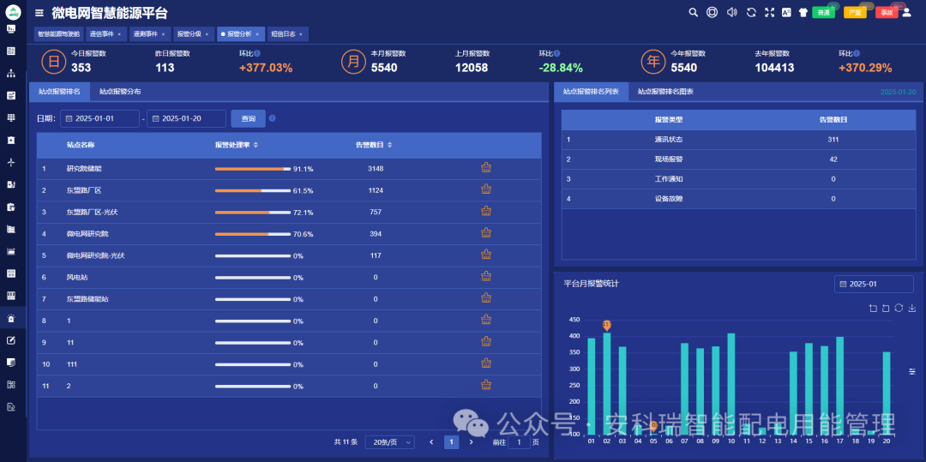
Task: Click the lifebuoy help icon in header
Action: 713,12
